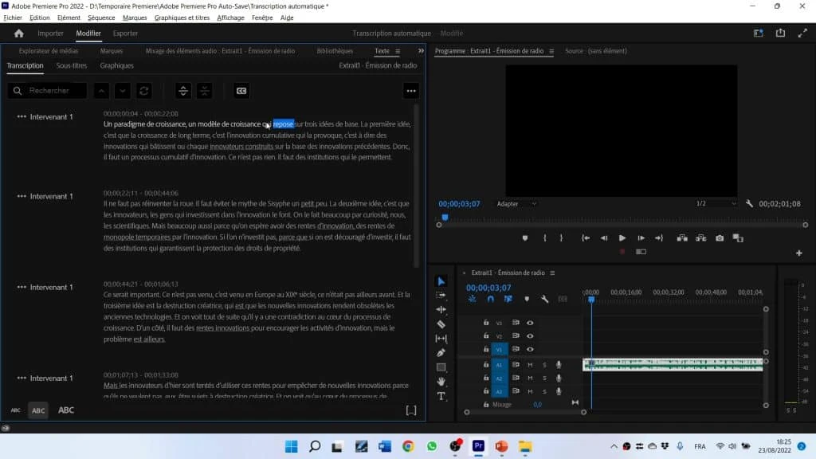Open Windows system tray hidden icons chevron
This screenshot has width=816, height=459.
coord(614,446)
